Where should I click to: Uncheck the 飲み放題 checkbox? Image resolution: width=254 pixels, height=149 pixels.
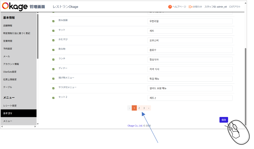click(x=53, y=21)
